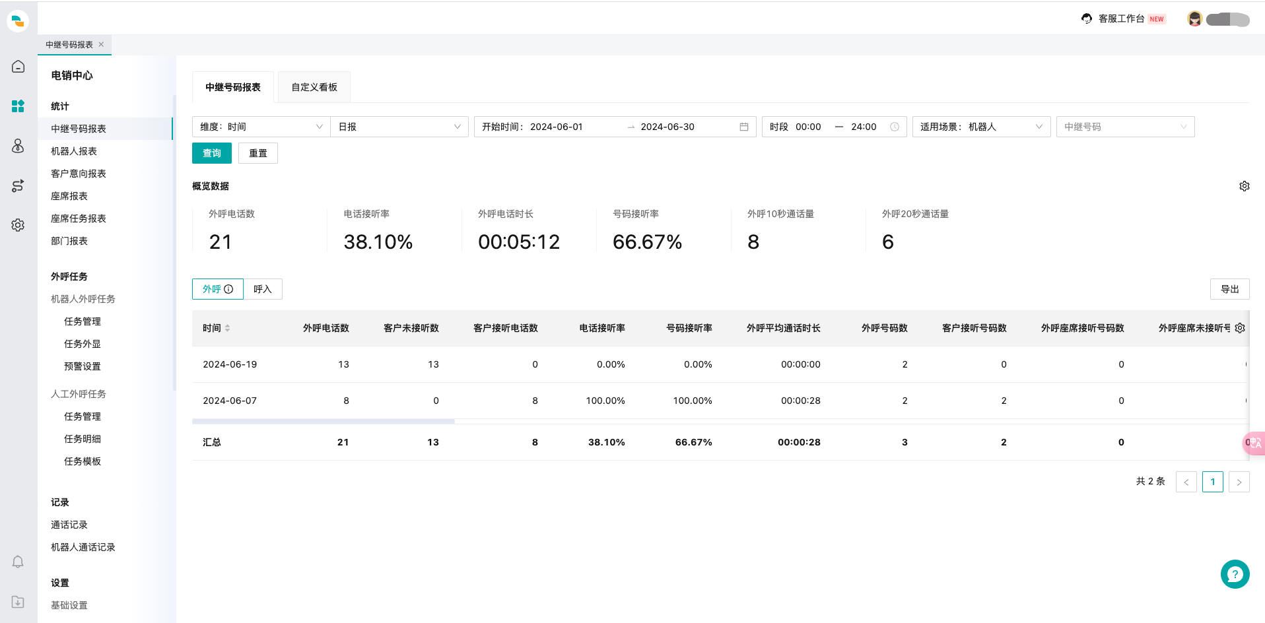Viewport: 1265px width, 623px height.
Task: Click the sidebar vertical scrollbar
Action: pyautogui.click(x=174, y=243)
